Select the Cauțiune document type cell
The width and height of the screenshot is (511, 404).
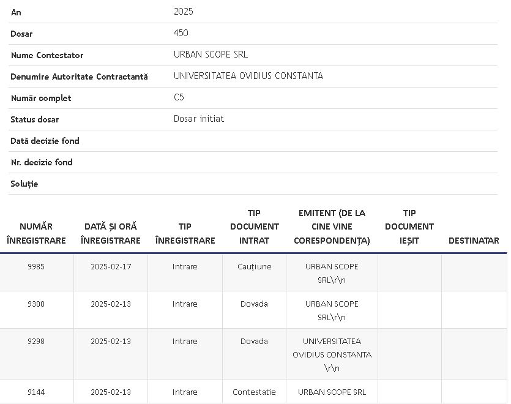coord(254,267)
